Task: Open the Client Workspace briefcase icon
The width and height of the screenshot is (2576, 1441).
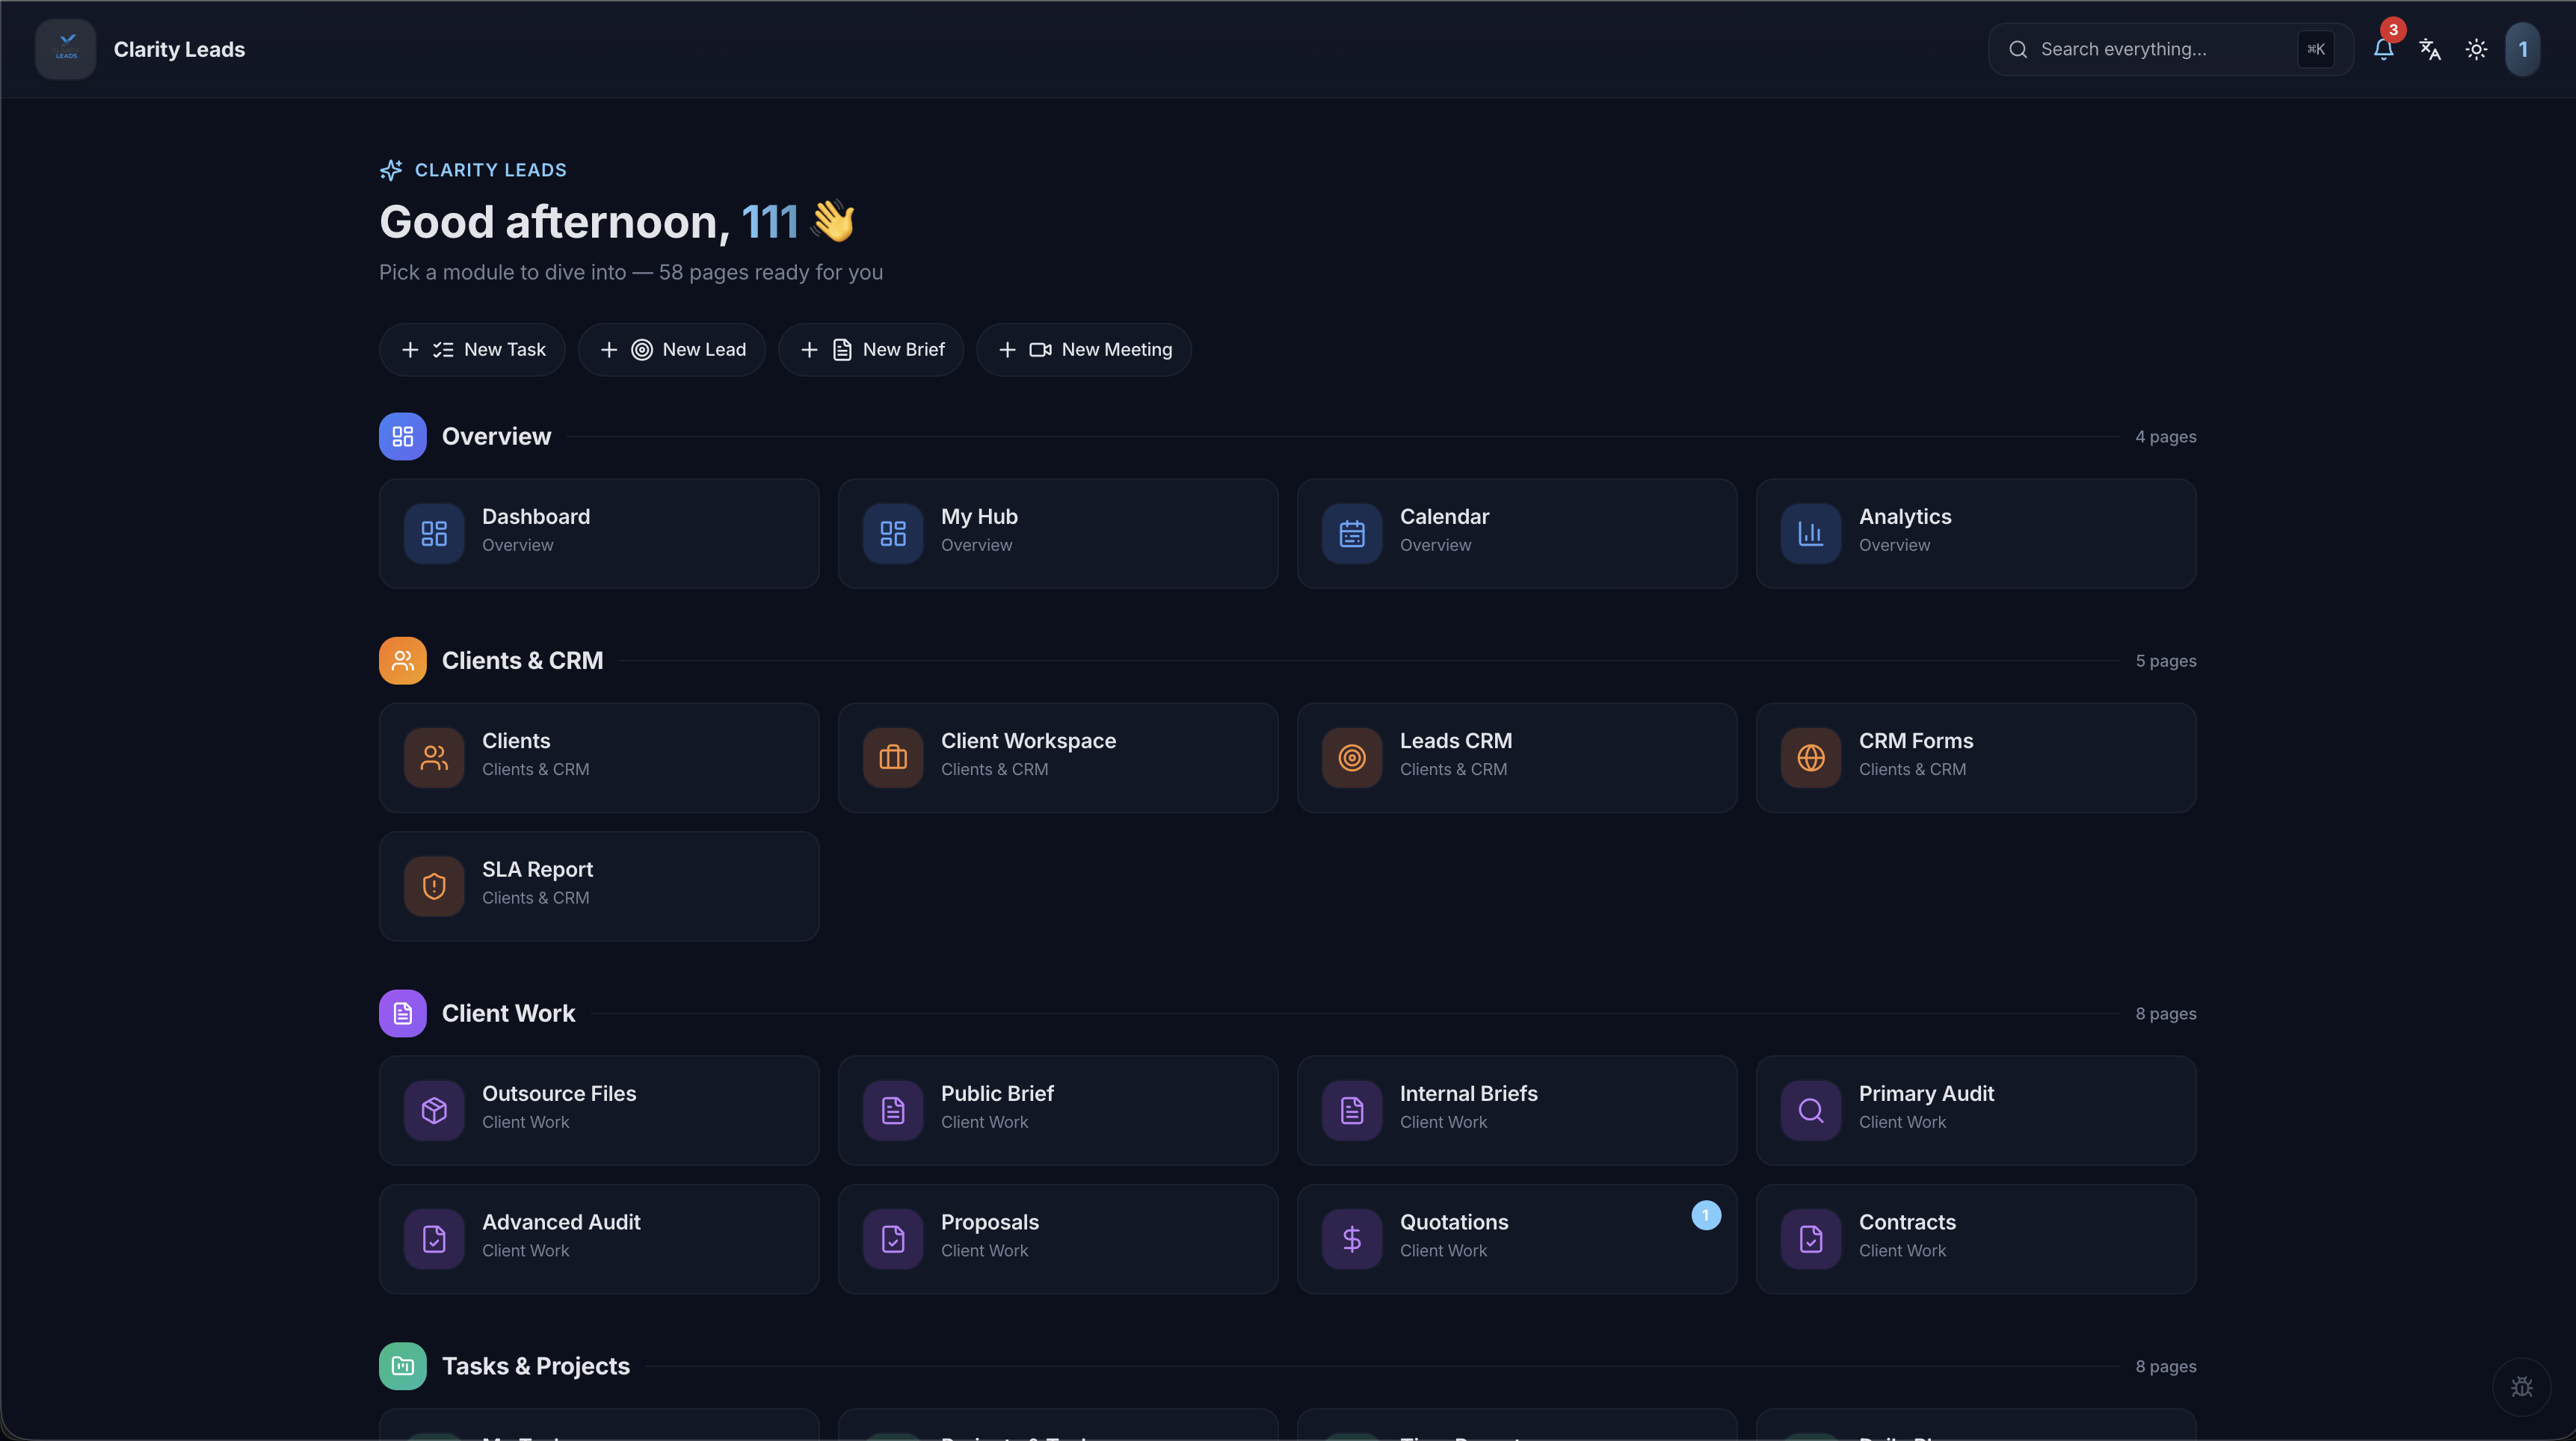Action: pos(893,757)
